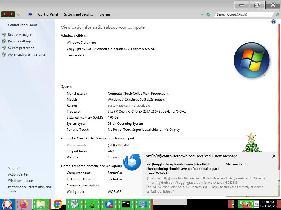Click Thunderbird logo in notification popup
Image resolution: width=281 pixels, height=210 pixels.
point(132,162)
